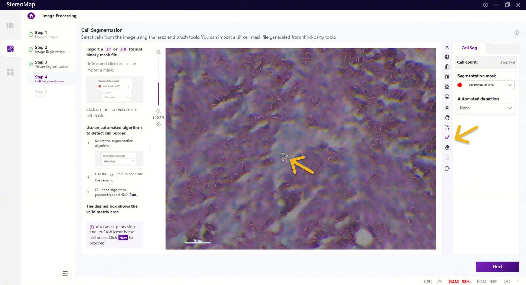Collapse the lower annotation tools group
The height and width of the screenshot is (285, 526).
click(x=447, y=108)
